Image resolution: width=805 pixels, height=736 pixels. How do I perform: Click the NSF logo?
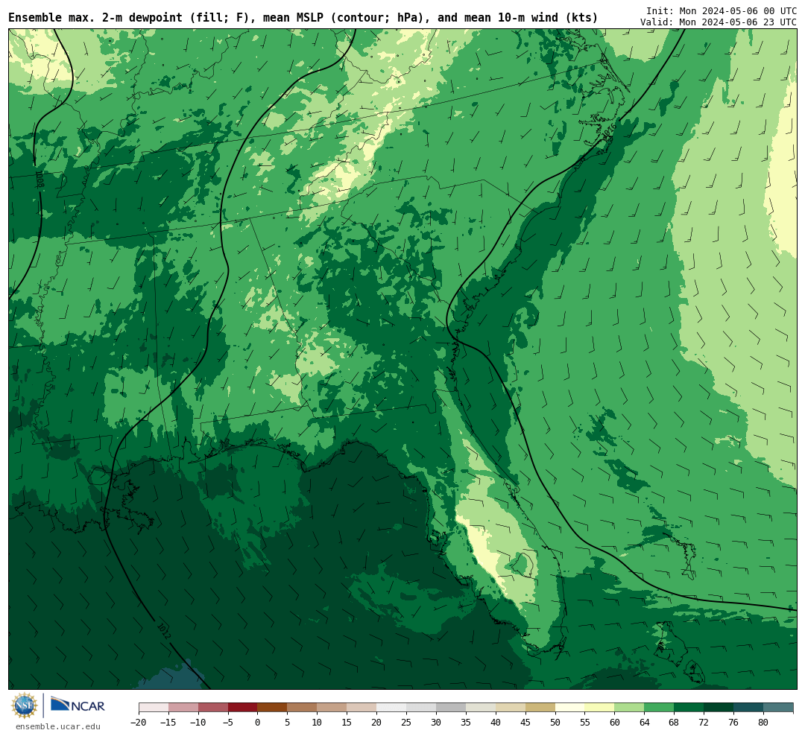(25, 705)
